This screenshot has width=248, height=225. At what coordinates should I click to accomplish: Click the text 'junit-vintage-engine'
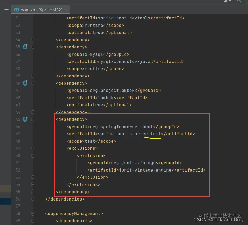point(145,170)
